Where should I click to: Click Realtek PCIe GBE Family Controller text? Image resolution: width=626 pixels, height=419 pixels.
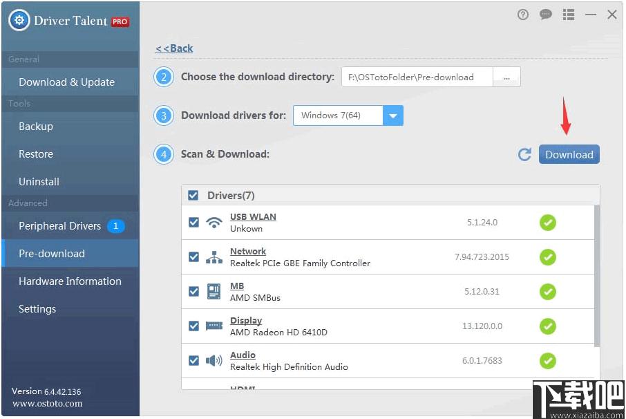(300, 263)
